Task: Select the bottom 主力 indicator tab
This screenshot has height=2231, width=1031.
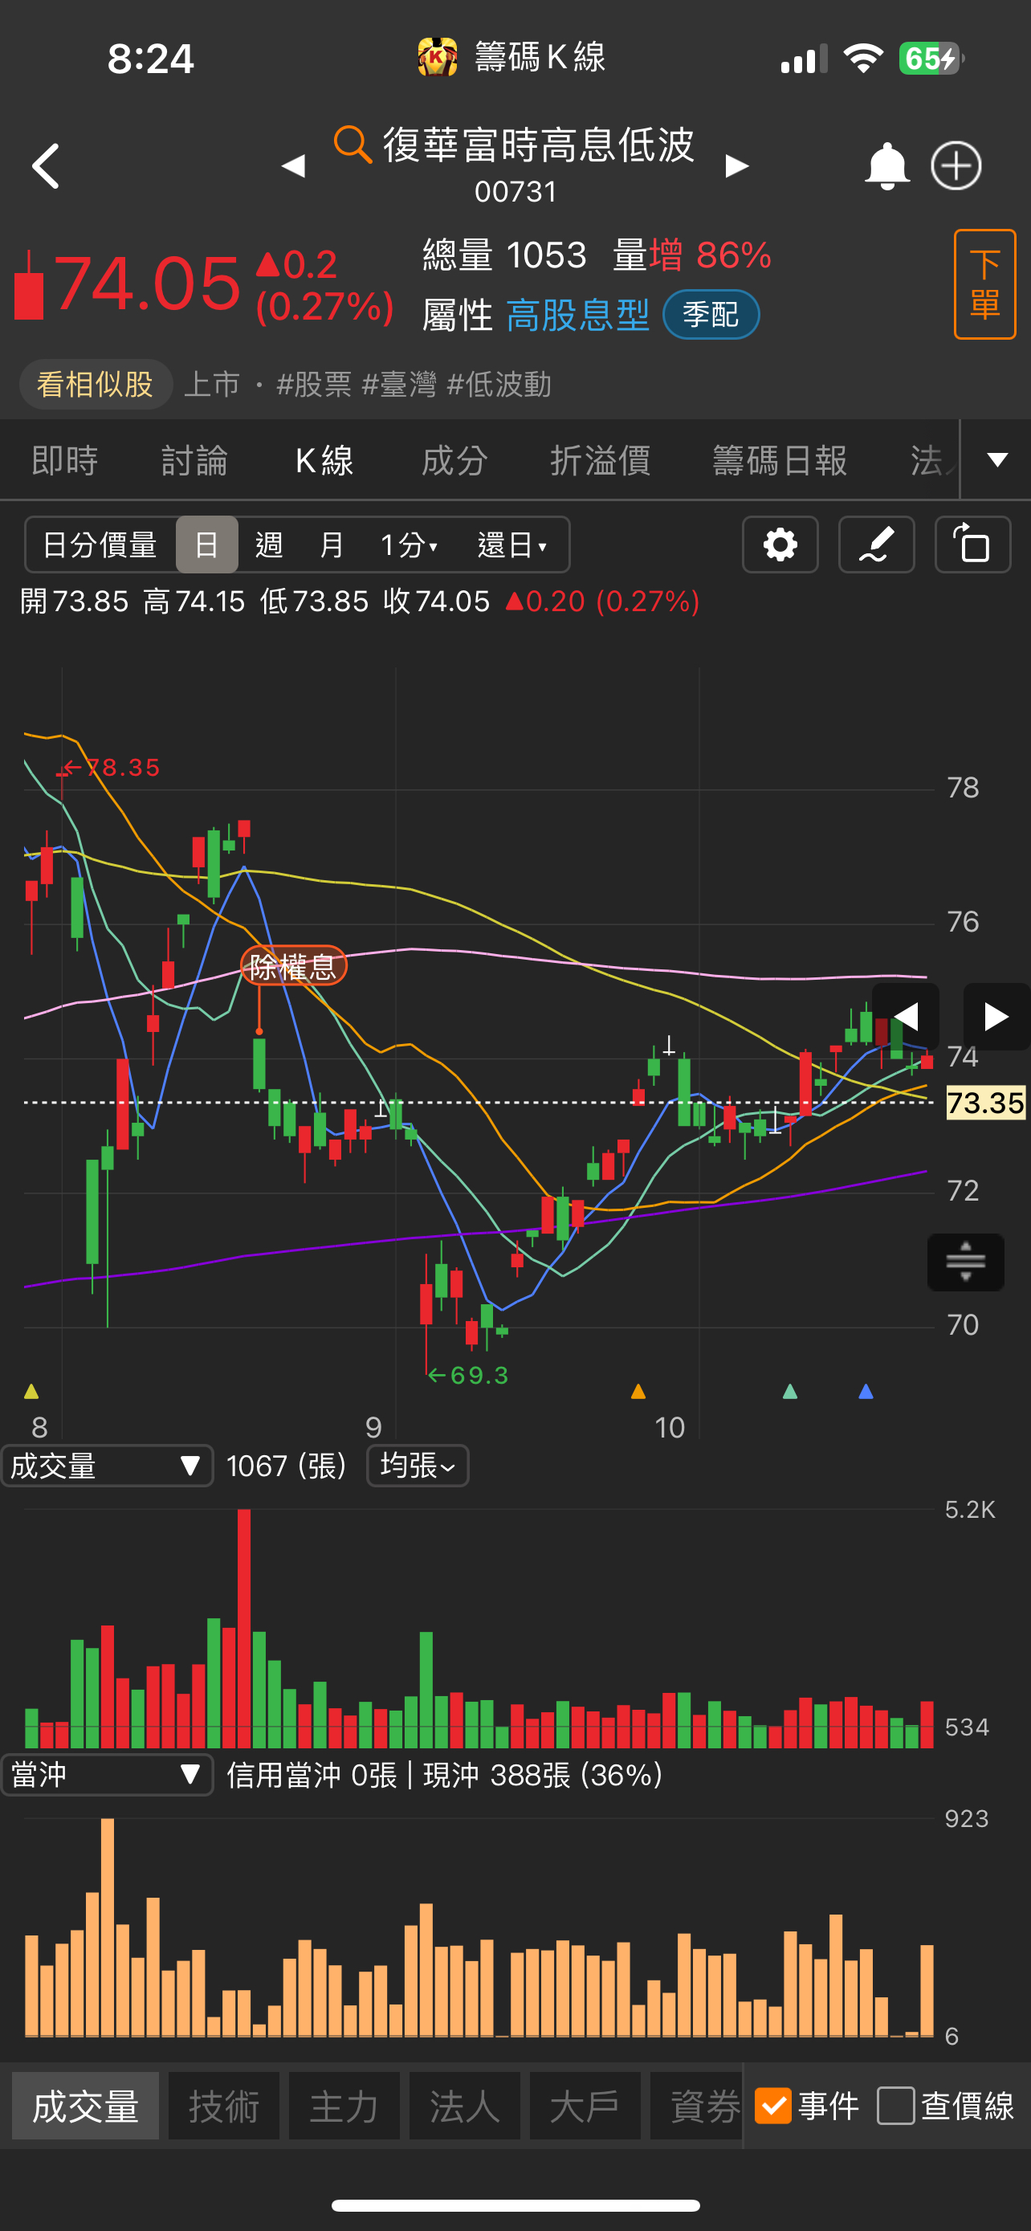Action: (344, 2106)
